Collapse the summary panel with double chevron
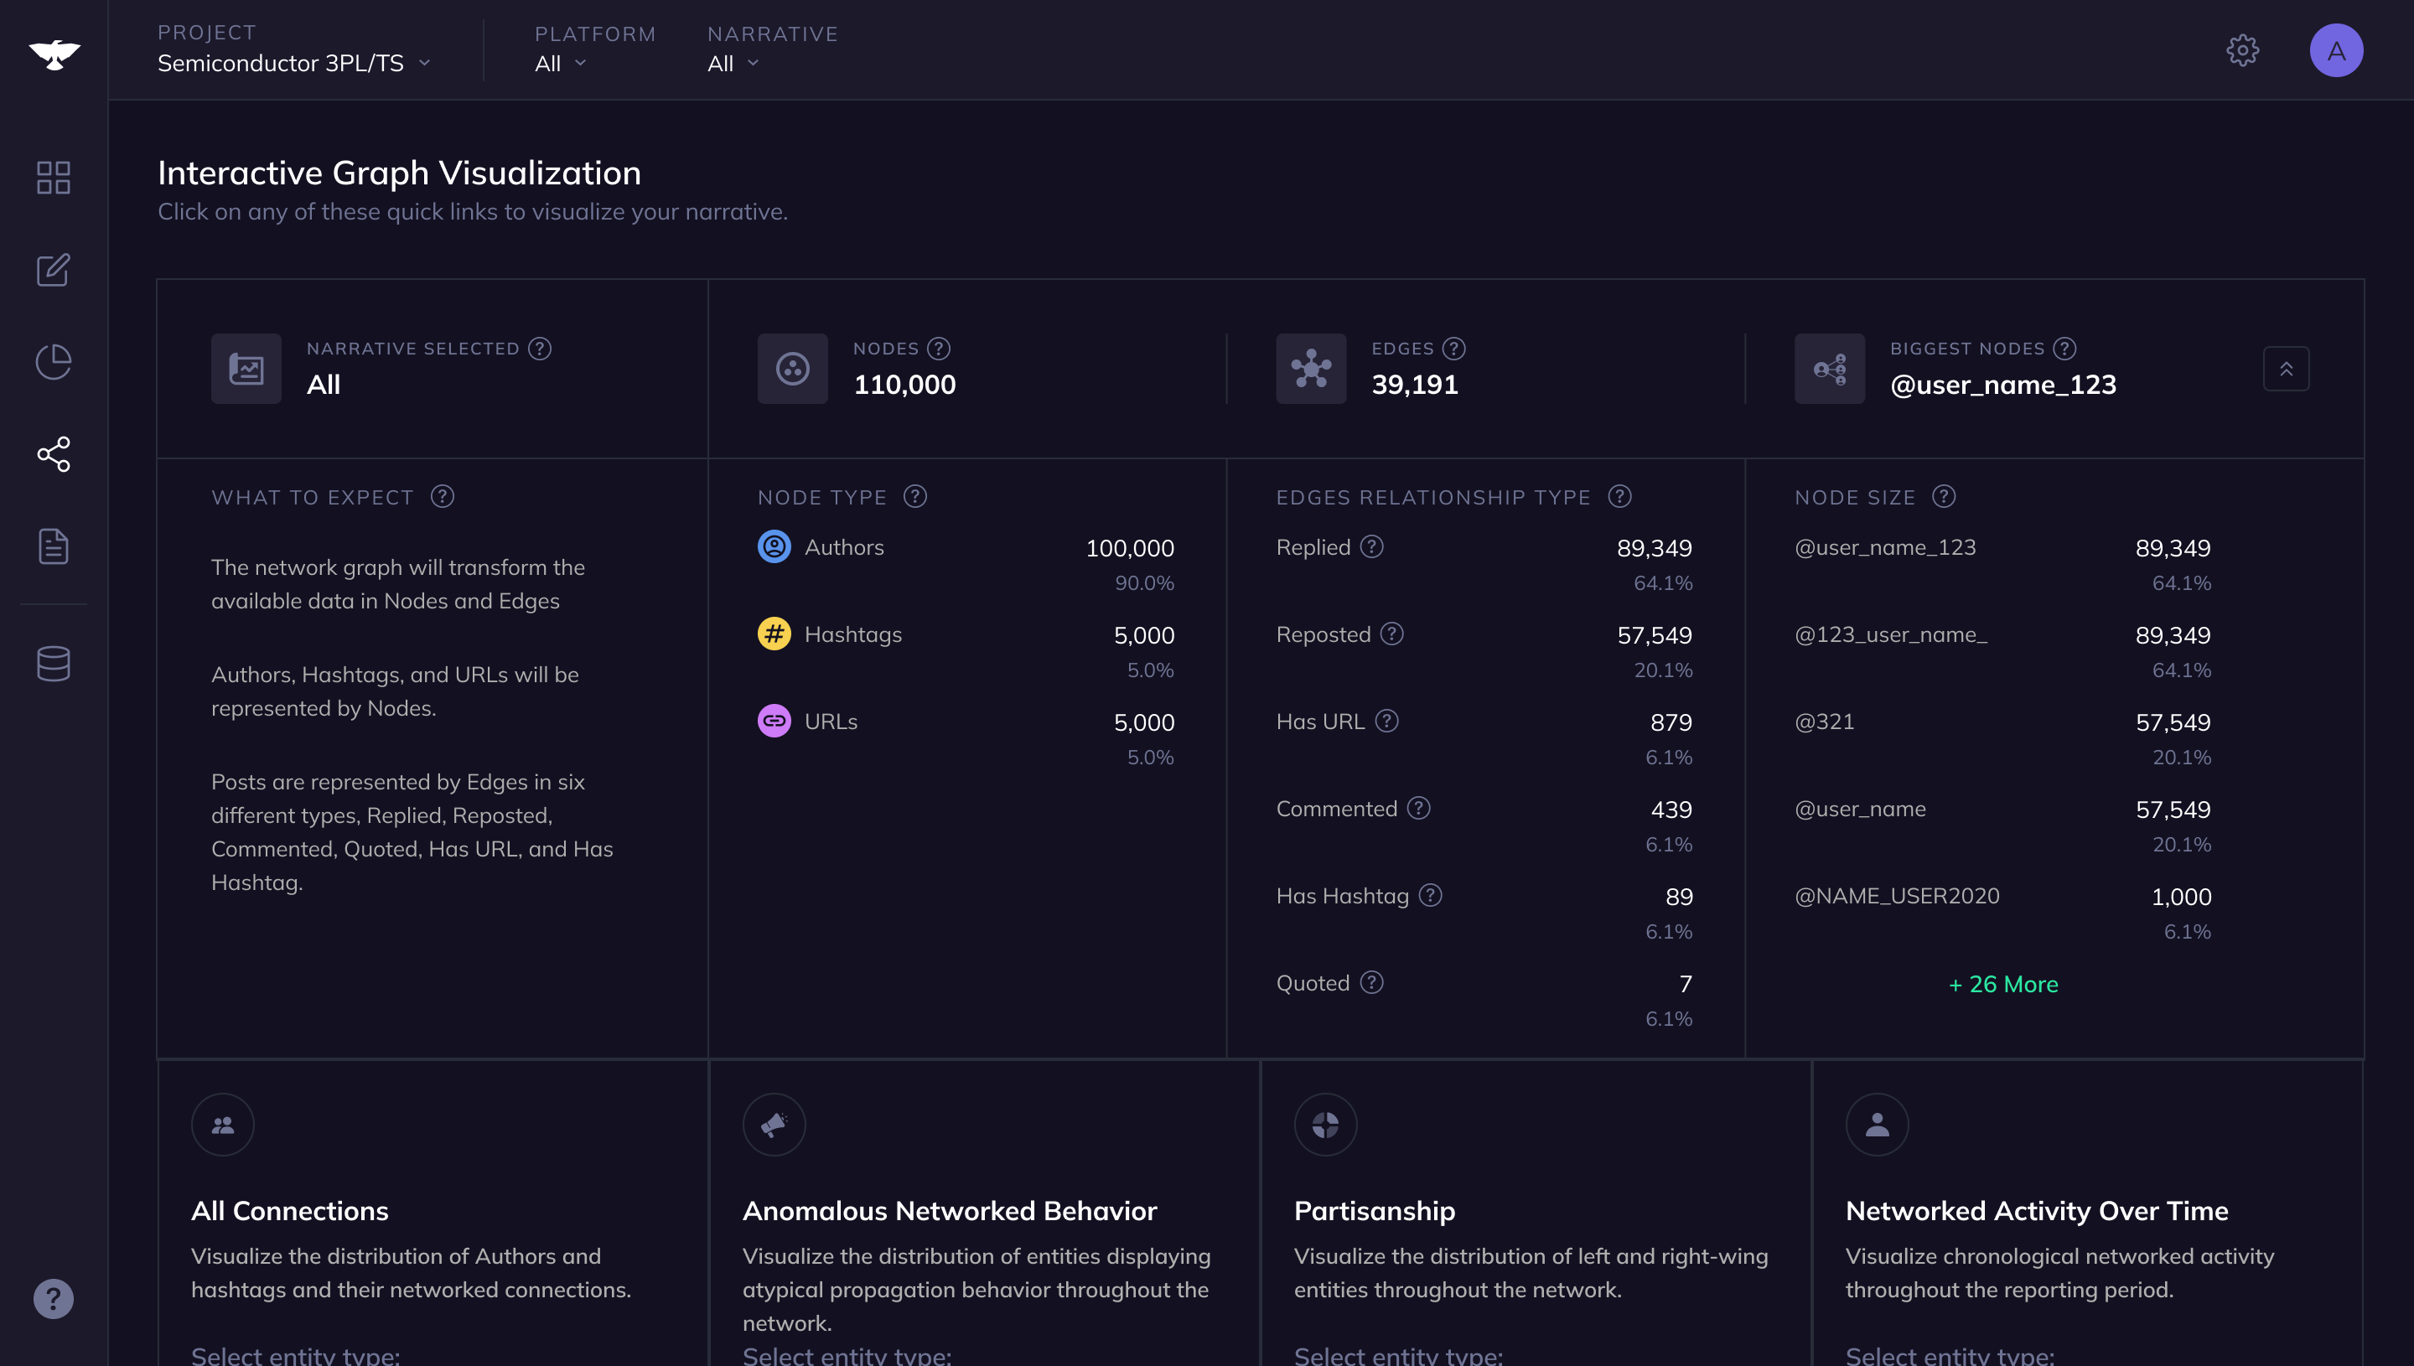Viewport: 2414px width, 1366px height. point(2286,369)
